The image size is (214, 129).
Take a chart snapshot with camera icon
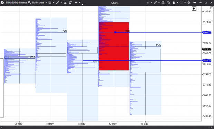click(x=163, y=3)
